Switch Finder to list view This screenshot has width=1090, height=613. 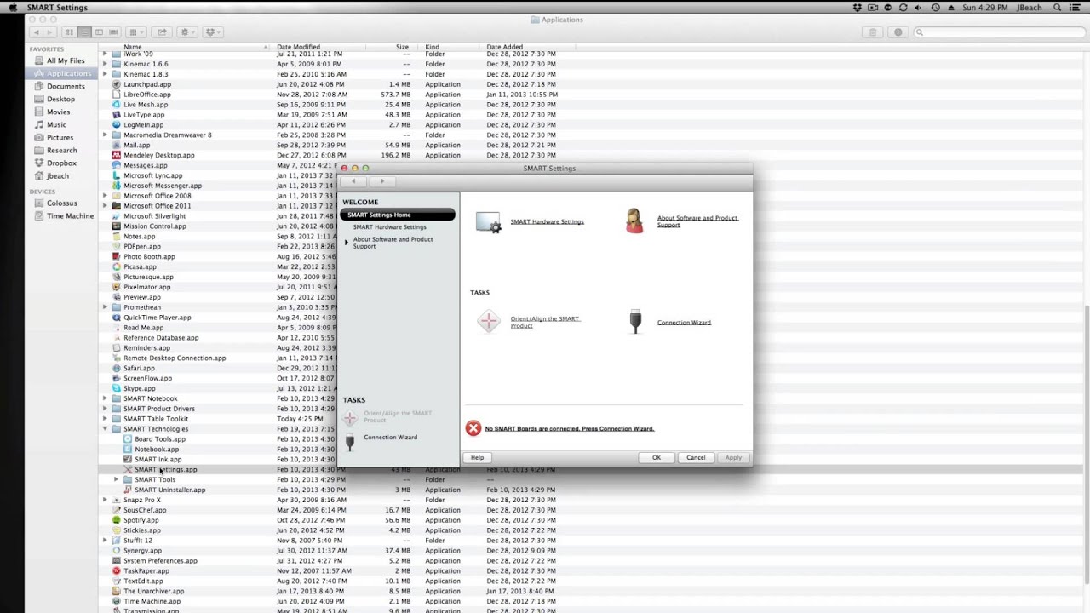click(x=84, y=32)
